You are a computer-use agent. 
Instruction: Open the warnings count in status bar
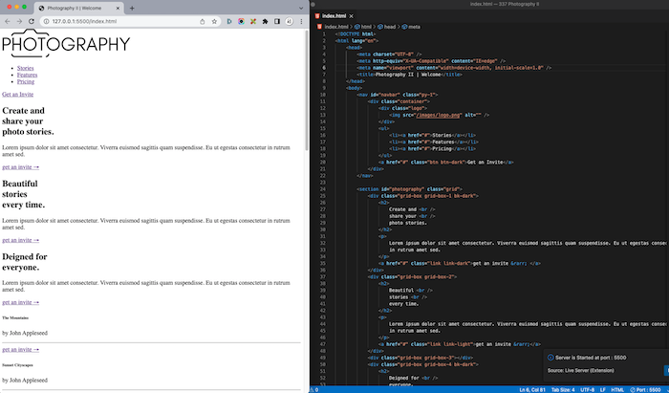pos(314,389)
